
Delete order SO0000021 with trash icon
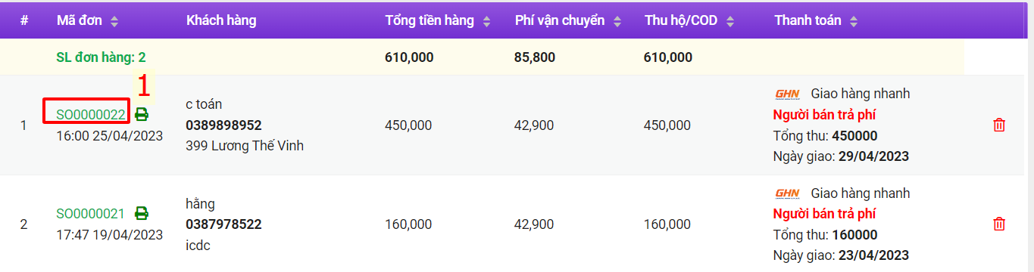pos(999,224)
